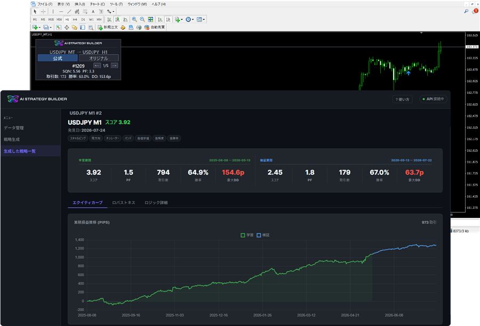Click the 新規注文 new order button
480x326 pixels.
(108, 27)
